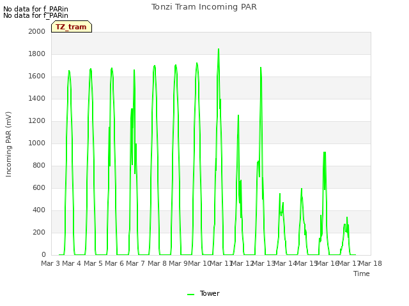Click the Mar 8 x-axis tick label
The width and height of the screenshot is (409, 306).
[x=157, y=263]
